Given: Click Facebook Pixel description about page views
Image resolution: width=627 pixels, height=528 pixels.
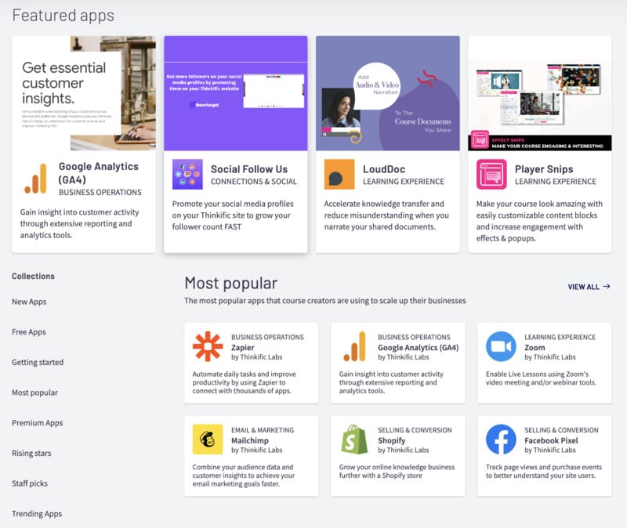Looking at the screenshot, I should pos(544,472).
